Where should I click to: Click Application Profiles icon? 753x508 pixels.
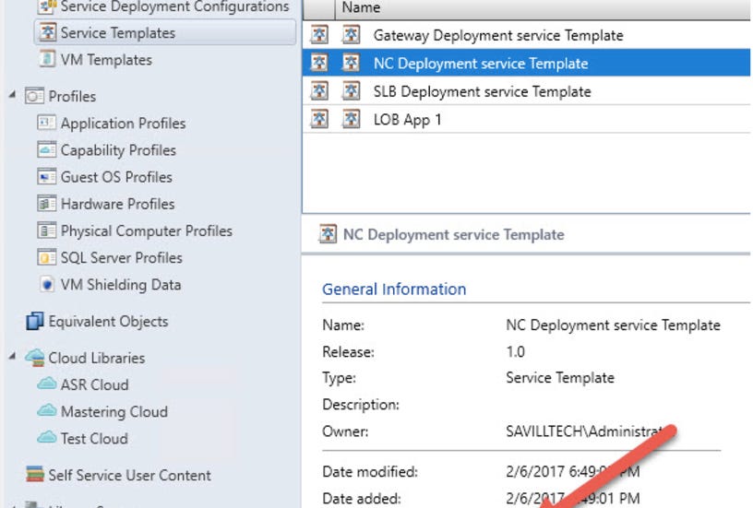pos(46,123)
